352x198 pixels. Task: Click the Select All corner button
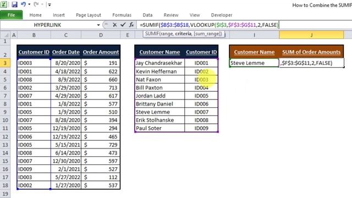(5, 35)
